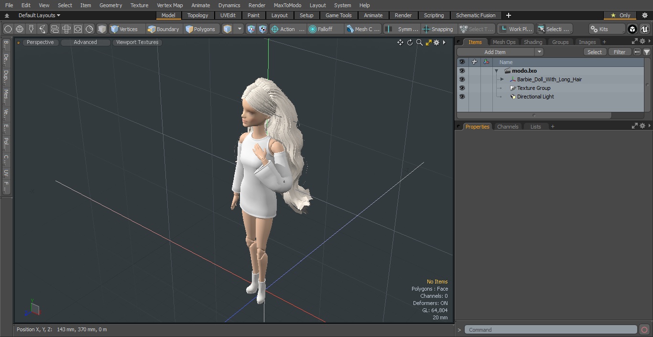653x337 pixels.
Task: Open the Viewport Textures dropdown
Action: click(x=137, y=43)
